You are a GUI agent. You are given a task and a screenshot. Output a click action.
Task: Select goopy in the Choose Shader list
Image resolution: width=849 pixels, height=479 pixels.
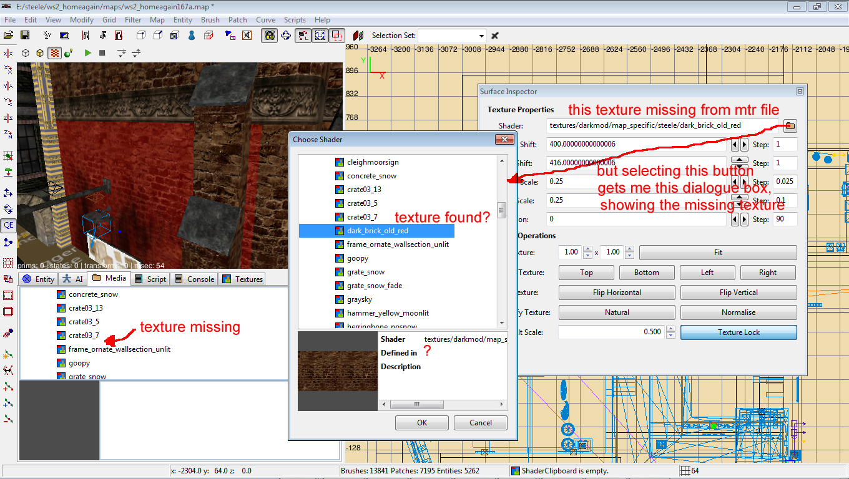point(358,258)
